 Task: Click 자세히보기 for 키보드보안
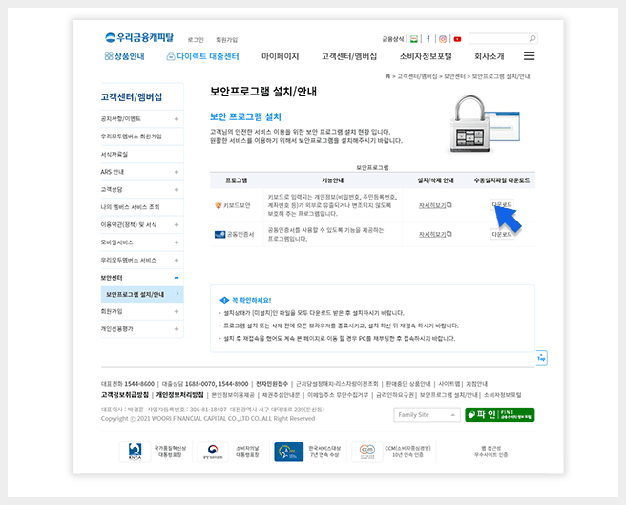434,204
